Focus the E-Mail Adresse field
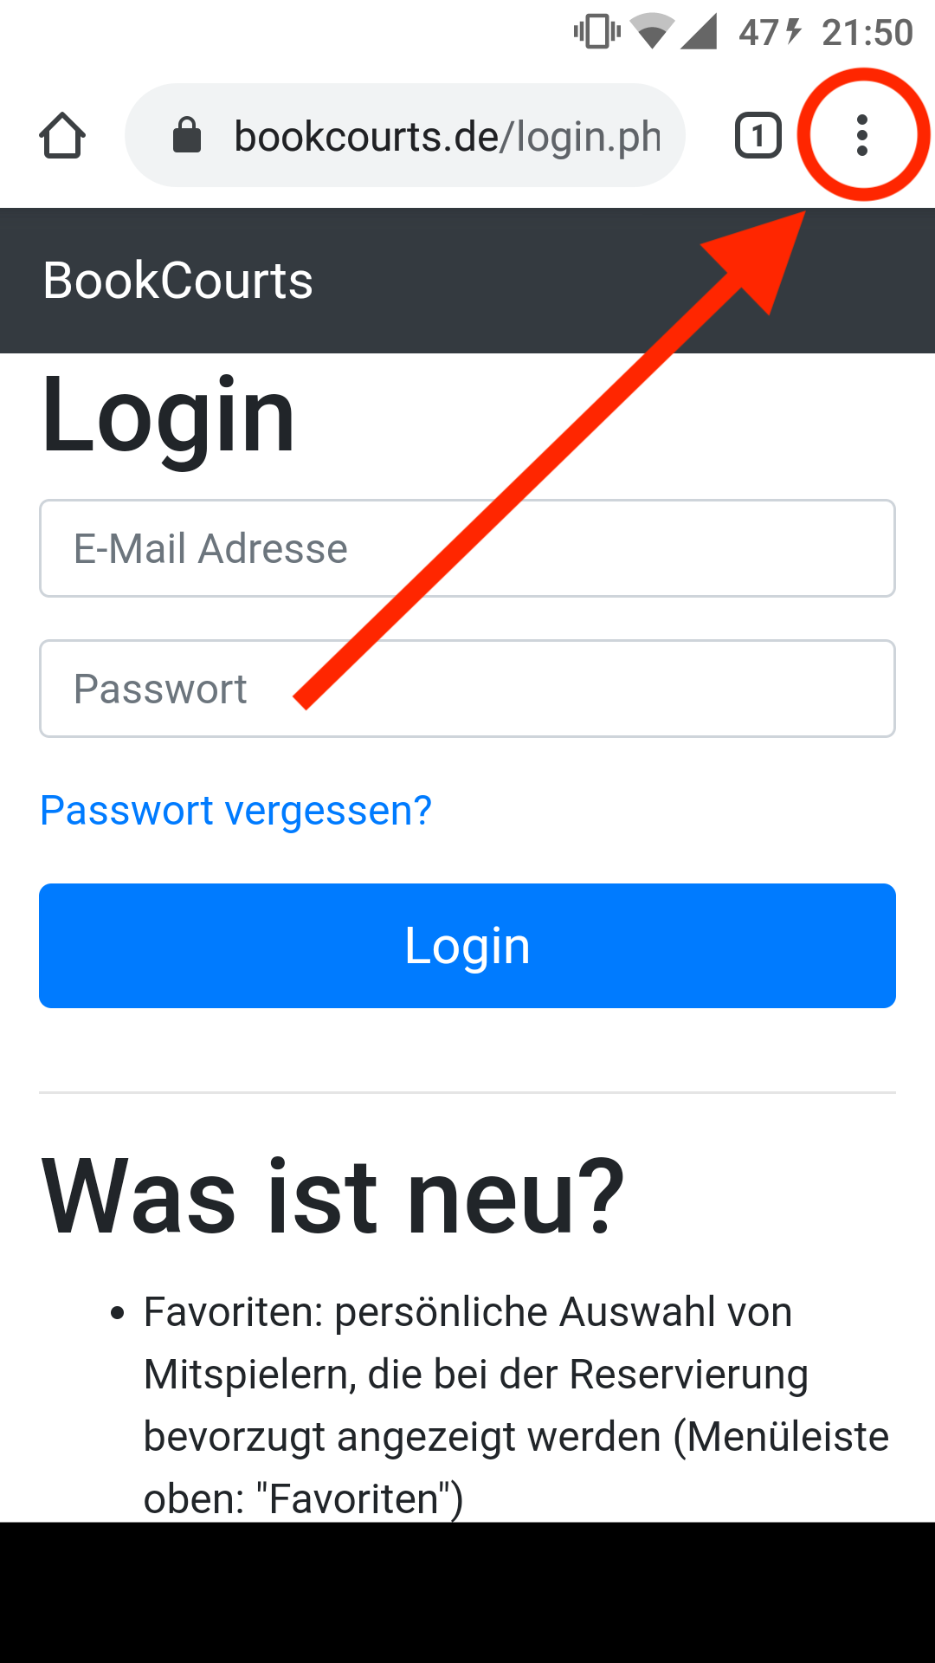This screenshot has height=1663, width=935. [467, 548]
